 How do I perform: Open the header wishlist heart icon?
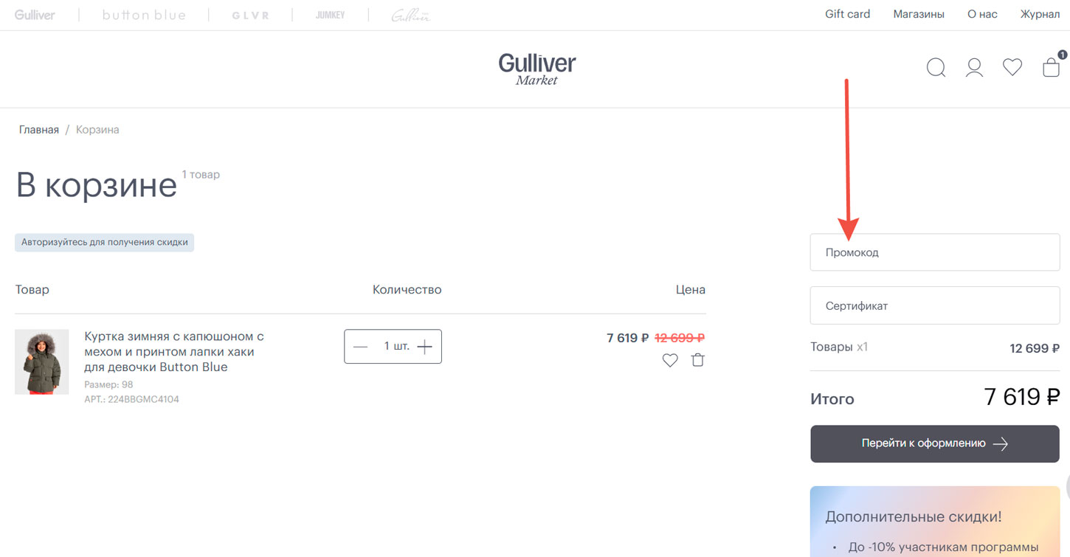pos(1012,67)
